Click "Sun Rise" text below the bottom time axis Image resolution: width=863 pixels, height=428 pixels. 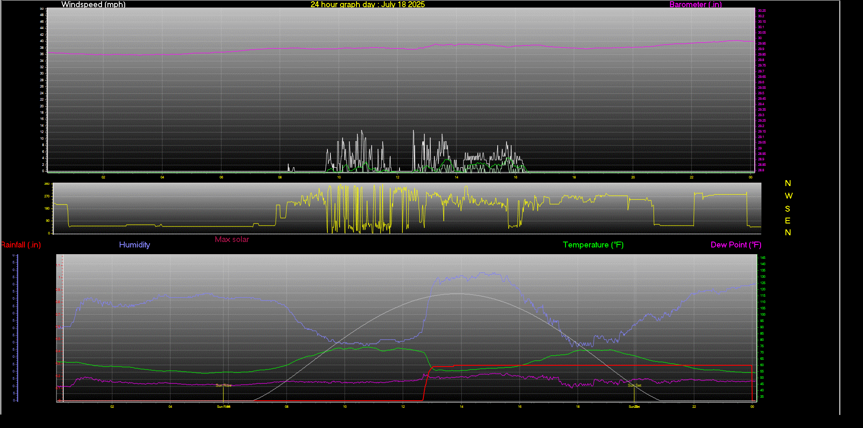[x=223, y=407]
